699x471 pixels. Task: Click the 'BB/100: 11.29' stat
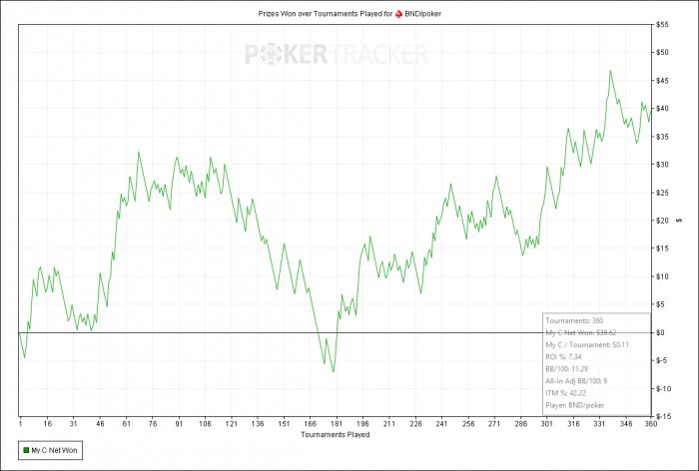[566, 369]
